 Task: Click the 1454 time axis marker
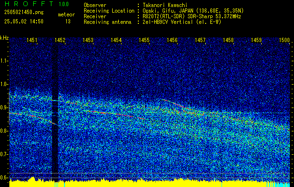point(116,40)
